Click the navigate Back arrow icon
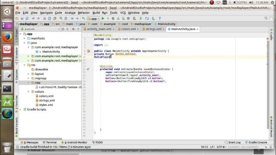 click(72, 19)
